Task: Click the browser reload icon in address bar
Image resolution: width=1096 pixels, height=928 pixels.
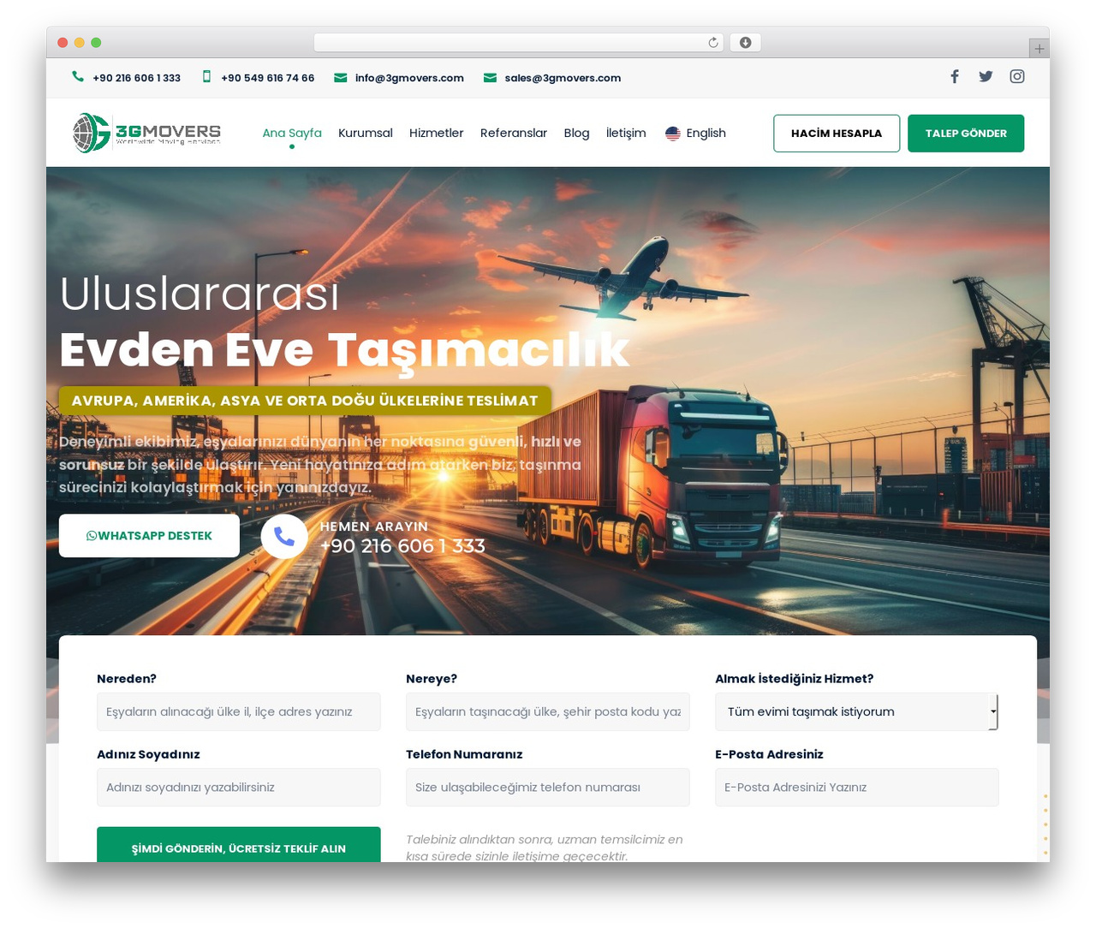Action: coord(713,43)
